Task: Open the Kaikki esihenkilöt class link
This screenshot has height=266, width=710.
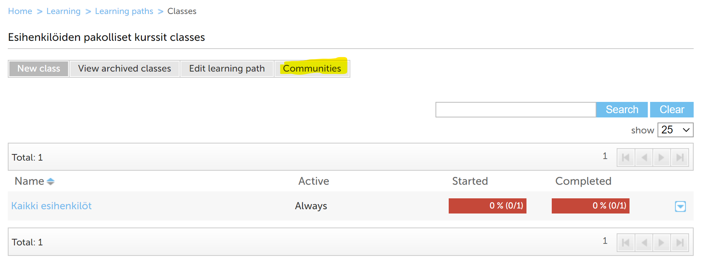Action: [x=51, y=206]
